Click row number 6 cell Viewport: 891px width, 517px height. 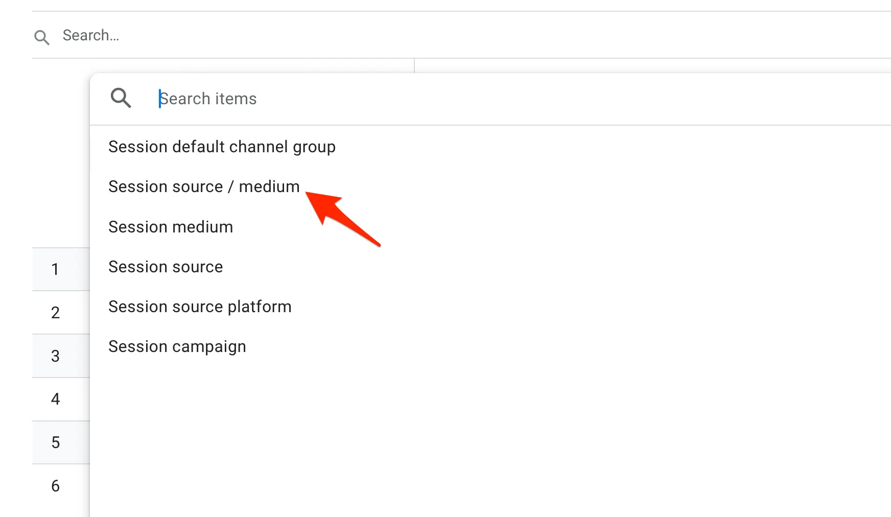[56, 486]
